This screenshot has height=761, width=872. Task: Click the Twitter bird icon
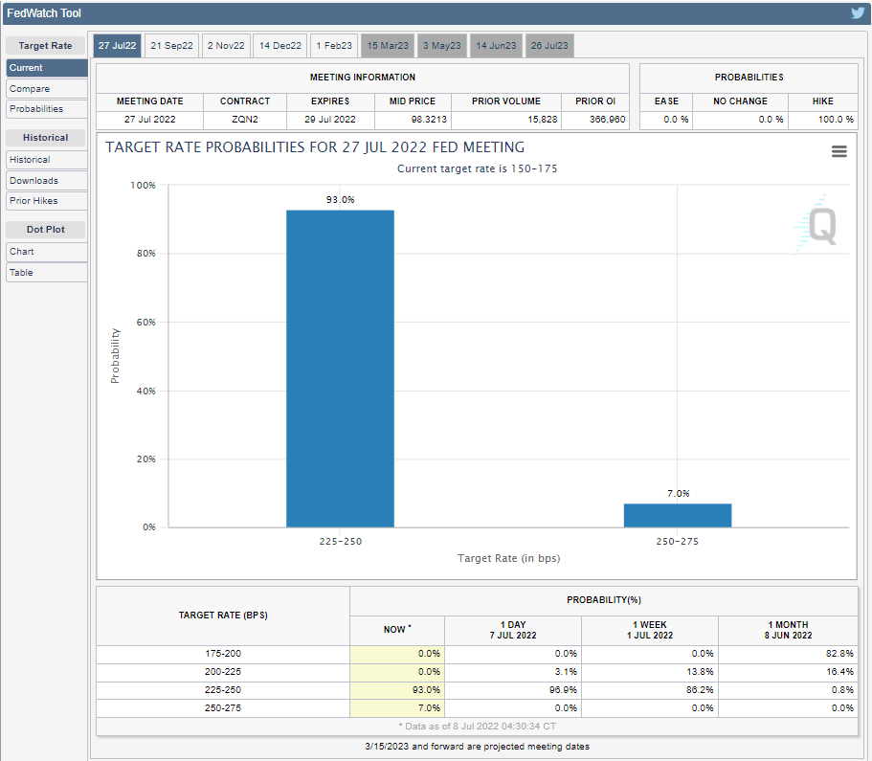coord(858,12)
